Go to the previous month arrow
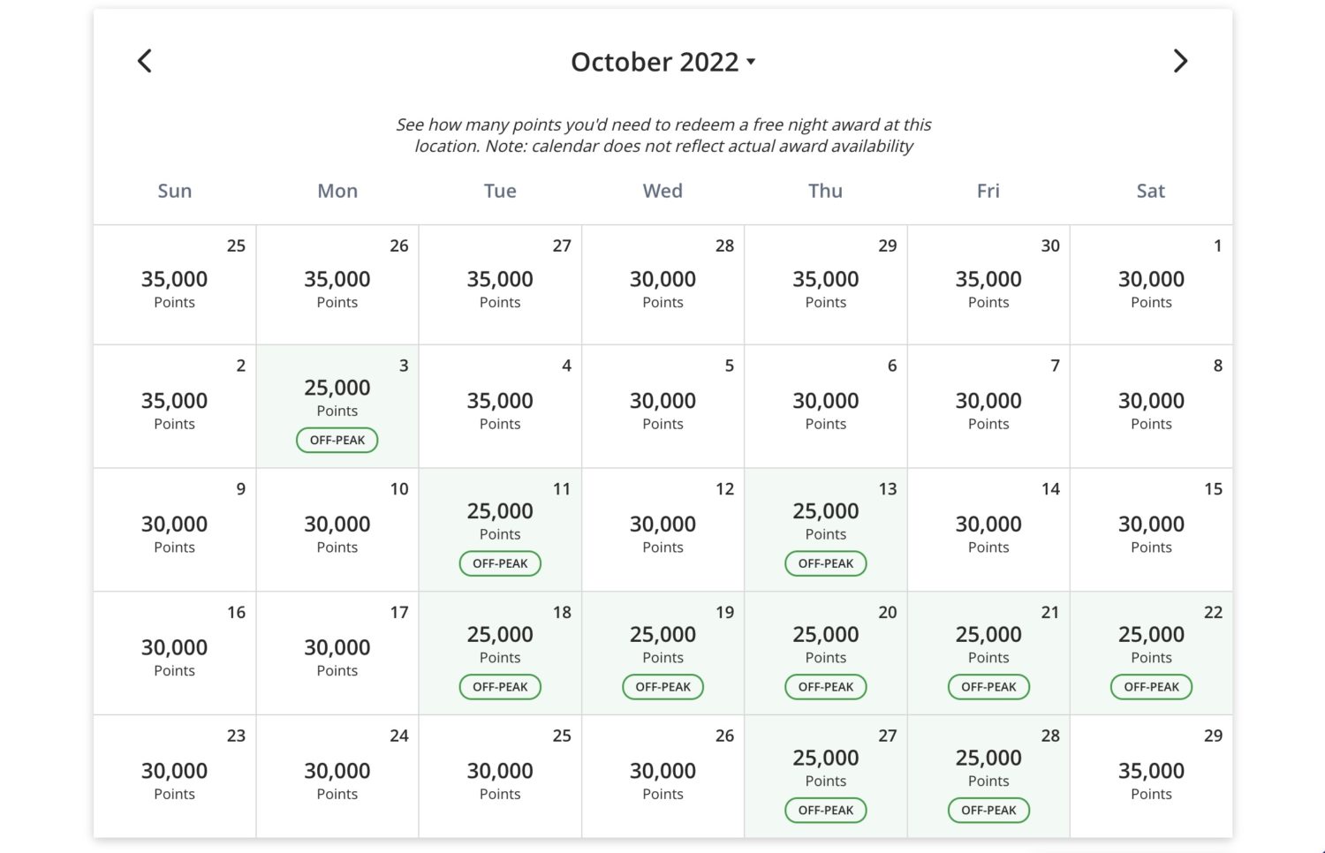This screenshot has height=853, width=1325. pos(145,61)
